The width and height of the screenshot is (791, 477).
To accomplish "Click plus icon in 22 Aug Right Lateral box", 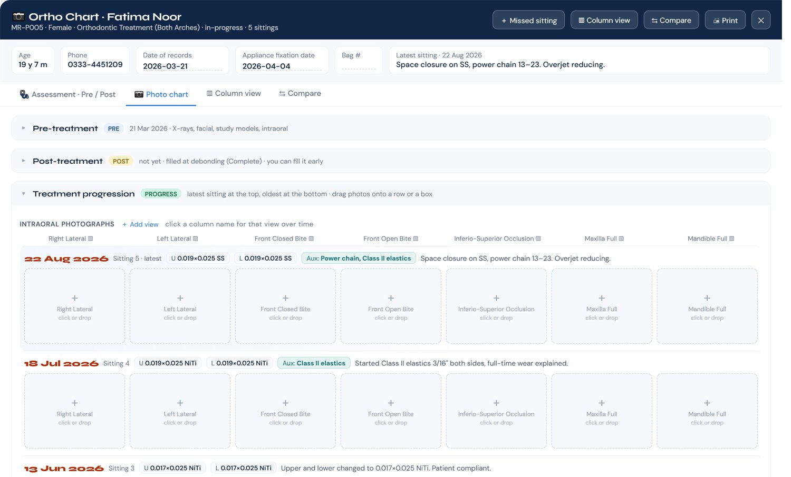I will (75, 298).
